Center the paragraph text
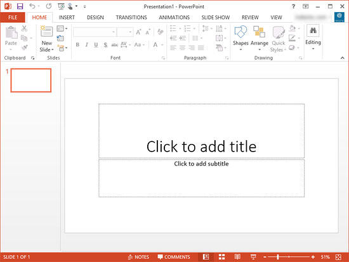This screenshot has height=262, width=349. (182, 48)
